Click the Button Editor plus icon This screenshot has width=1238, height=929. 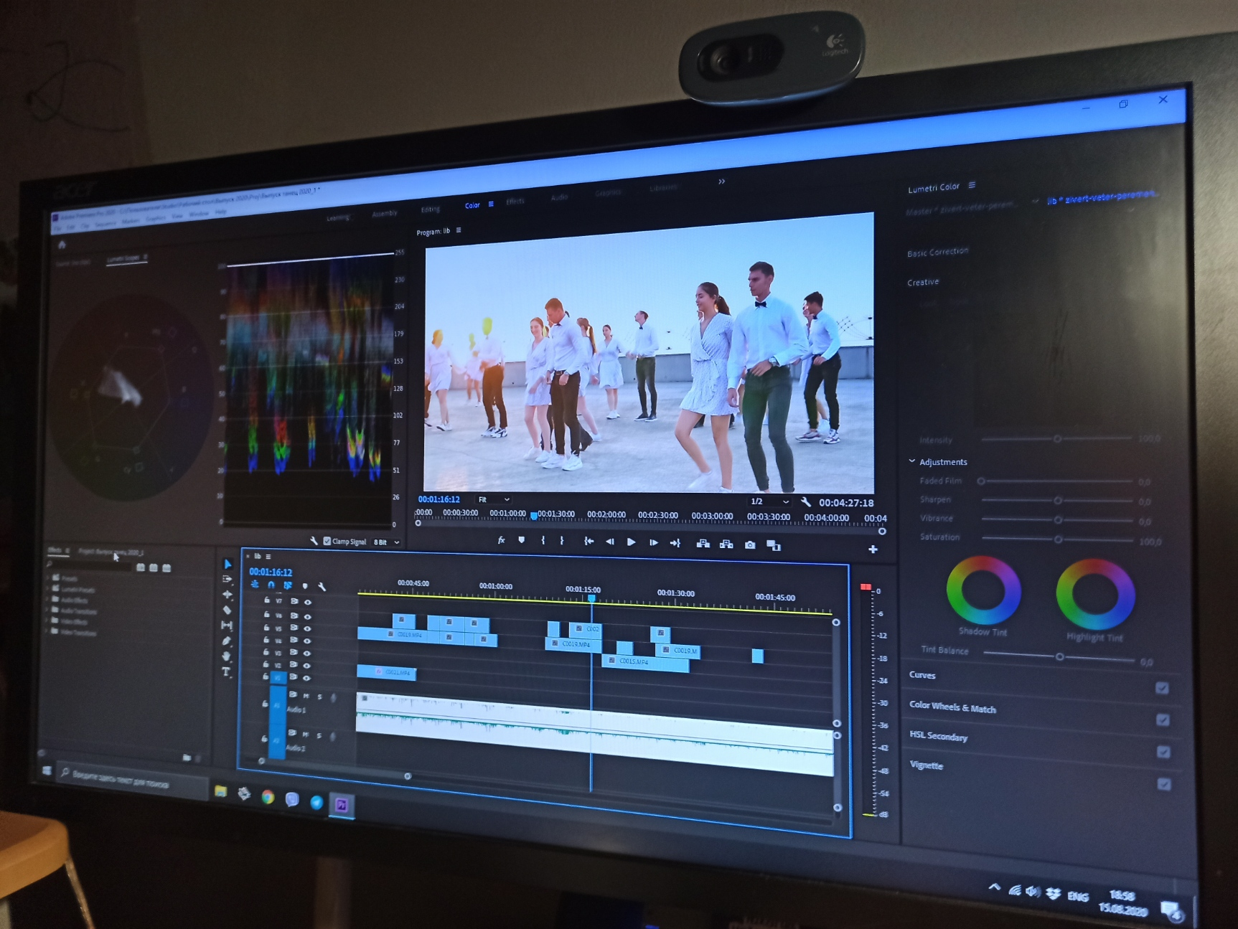tap(873, 550)
